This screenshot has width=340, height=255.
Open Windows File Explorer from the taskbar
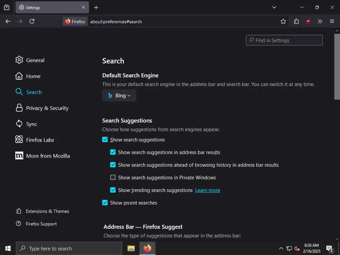(131, 248)
